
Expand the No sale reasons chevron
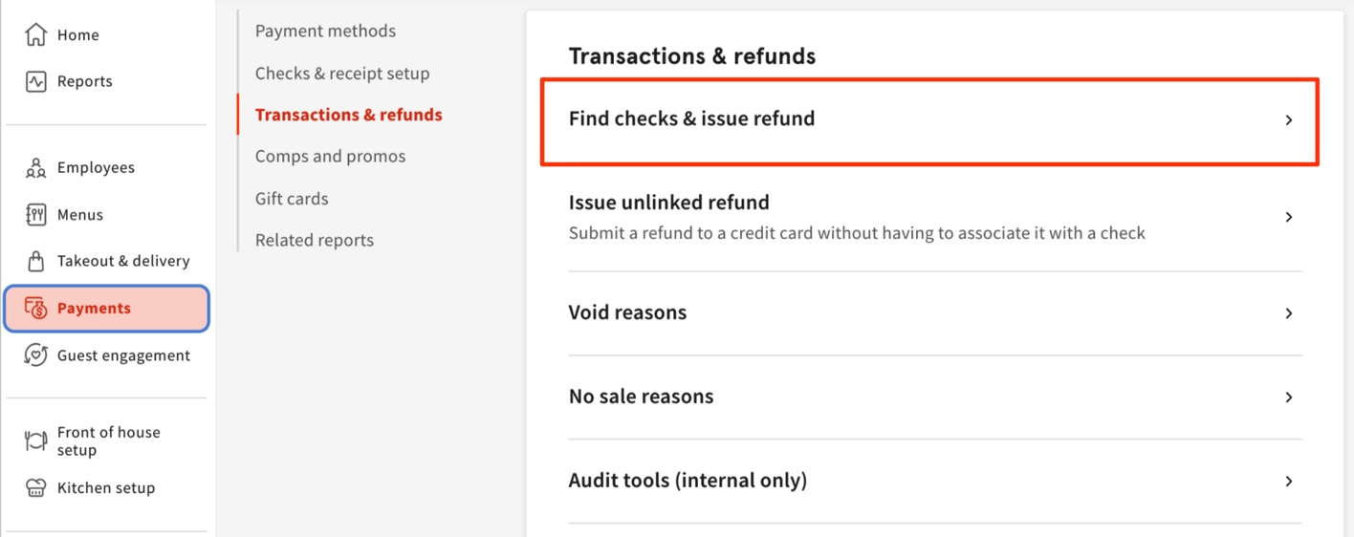pyautogui.click(x=1289, y=397)
